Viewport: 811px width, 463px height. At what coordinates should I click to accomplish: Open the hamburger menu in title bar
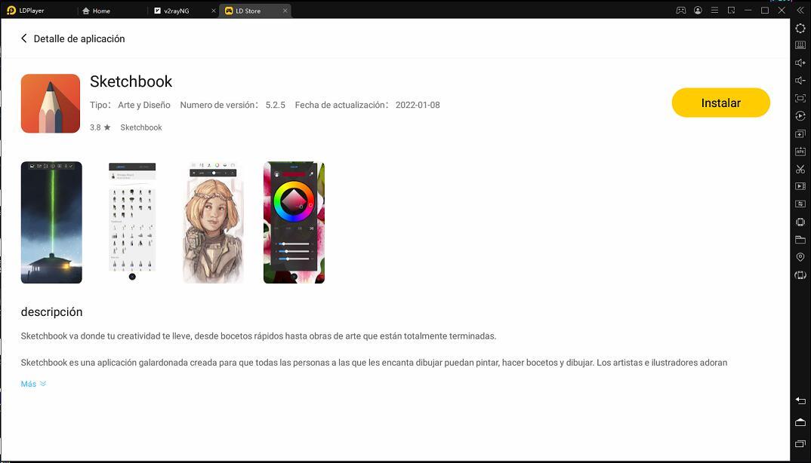[715, 11]
